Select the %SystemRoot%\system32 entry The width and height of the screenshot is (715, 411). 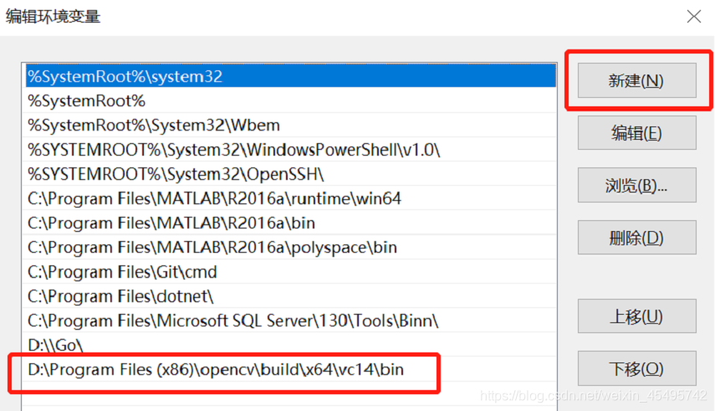(x=290, y=76)
